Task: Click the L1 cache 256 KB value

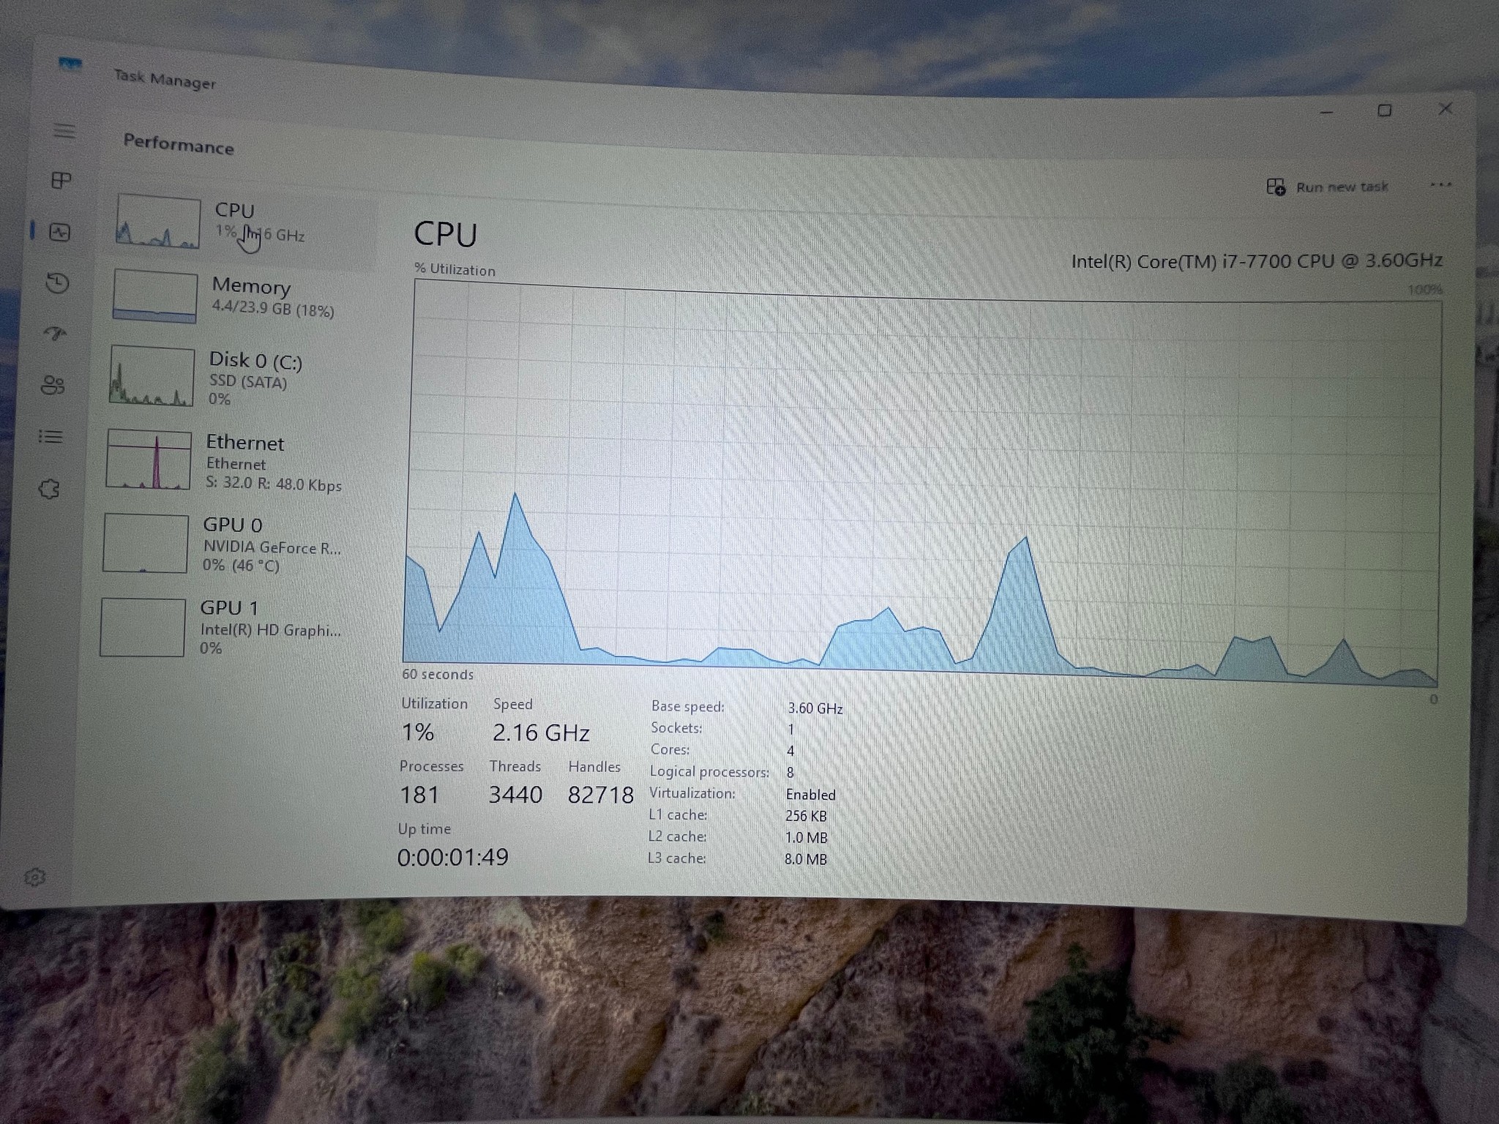Action: 806,816
